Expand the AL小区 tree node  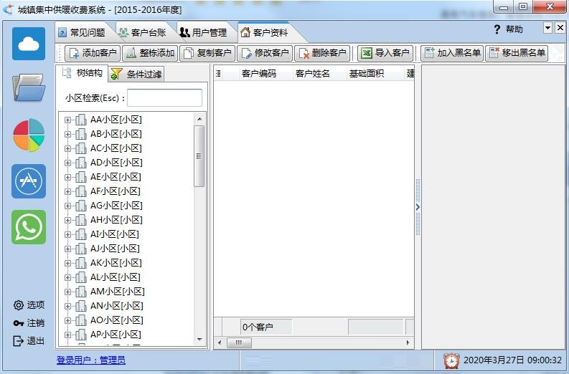click(67, 277)
